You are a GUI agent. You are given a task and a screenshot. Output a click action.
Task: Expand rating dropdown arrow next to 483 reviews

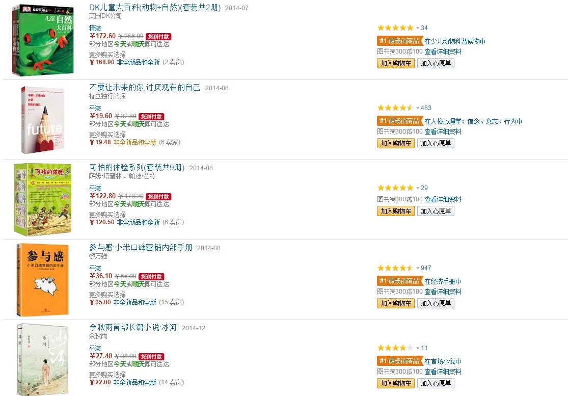click(x=418, y=108)
